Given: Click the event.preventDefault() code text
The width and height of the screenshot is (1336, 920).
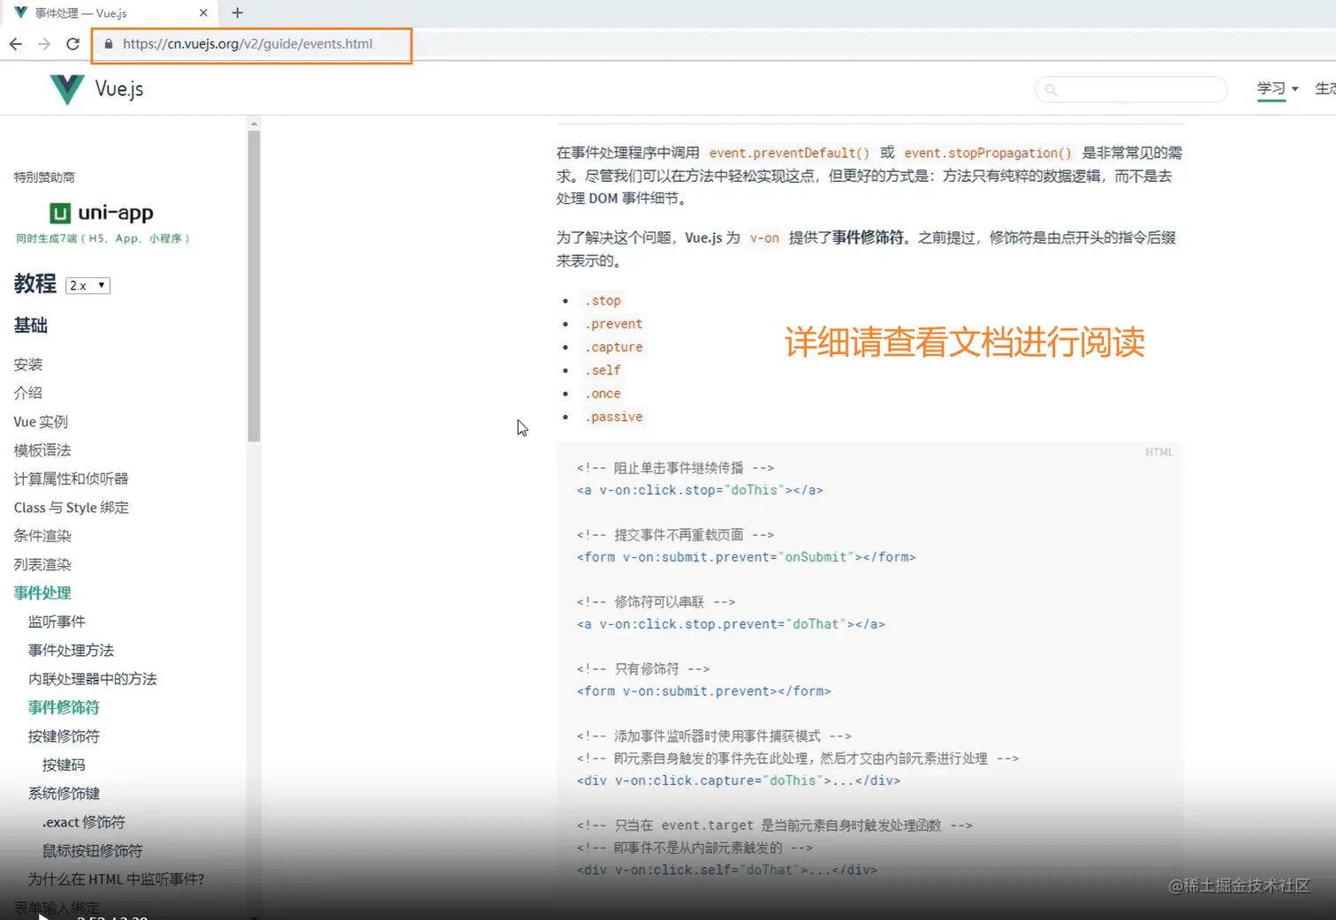Looking at the screenshot, I should point(789,153).
